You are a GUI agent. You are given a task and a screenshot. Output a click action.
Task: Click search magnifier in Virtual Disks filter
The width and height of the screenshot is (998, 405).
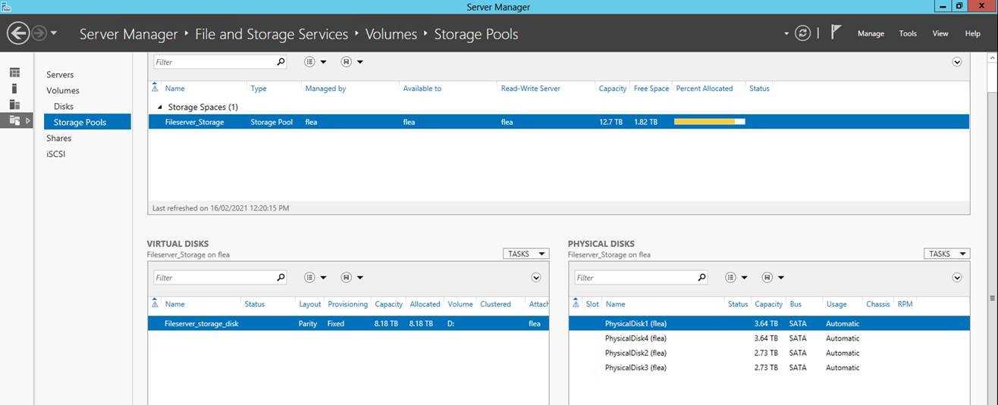pyautogui.click(x=281, y=278)
